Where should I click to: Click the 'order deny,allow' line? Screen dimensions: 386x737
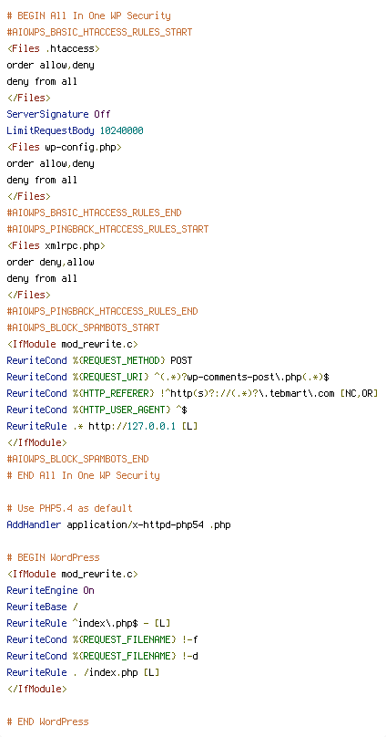click(50, 263)
